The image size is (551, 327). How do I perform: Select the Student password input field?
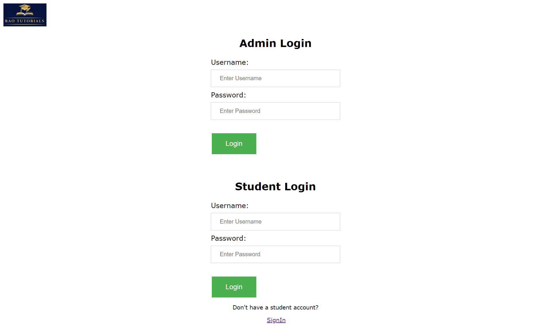(x=275, y=254)
